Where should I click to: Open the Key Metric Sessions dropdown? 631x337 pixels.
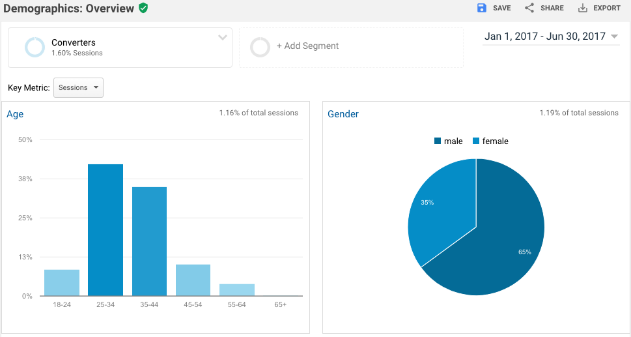click(78, 87)
